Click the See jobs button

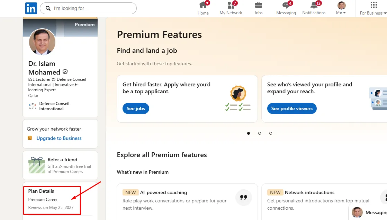[x=136, y=108]
